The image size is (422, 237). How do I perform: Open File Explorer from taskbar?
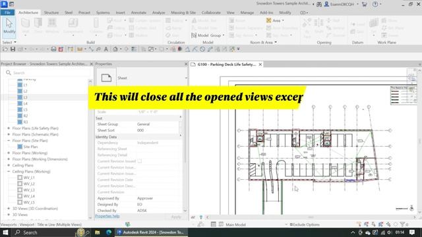98,232
